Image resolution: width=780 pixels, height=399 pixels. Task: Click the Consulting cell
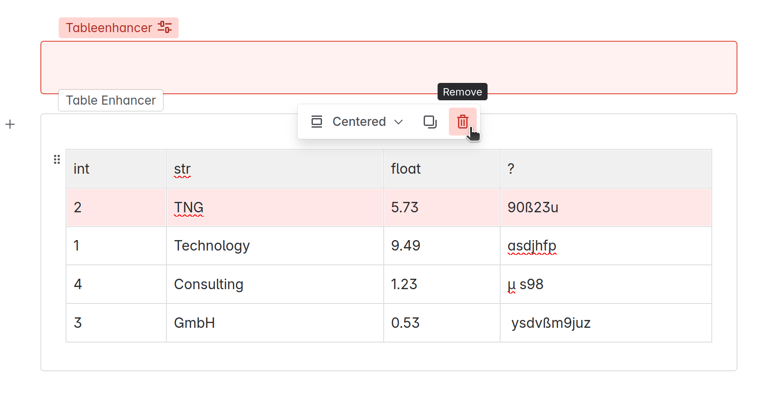[x=275, y=284]
